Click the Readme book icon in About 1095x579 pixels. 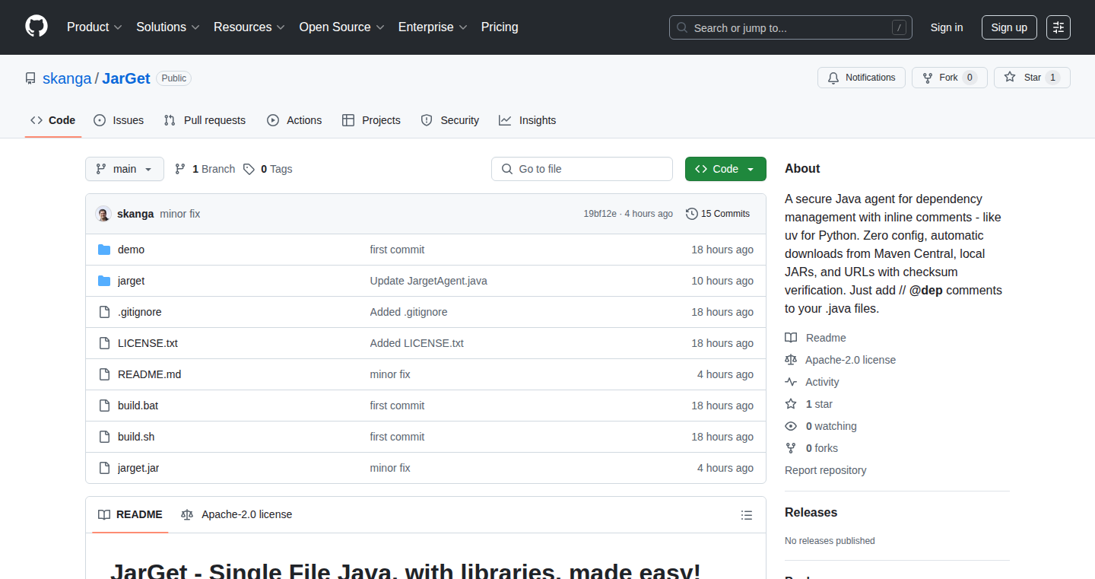click(x=791, y=338)
